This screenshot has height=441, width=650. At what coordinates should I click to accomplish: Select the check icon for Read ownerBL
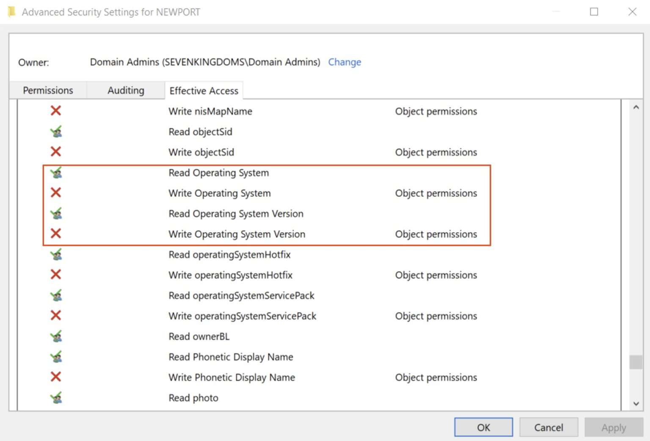(56, 336)
